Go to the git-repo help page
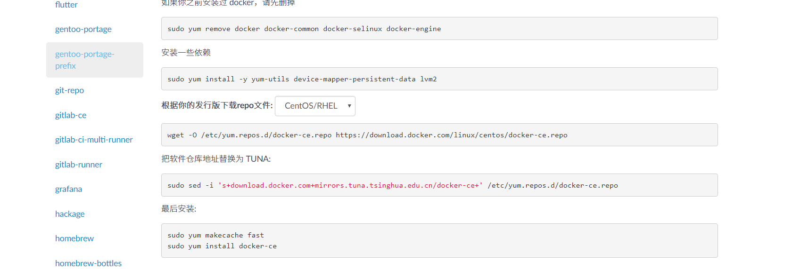The height and width of the screenshot is (269, 809). point(69,90)
